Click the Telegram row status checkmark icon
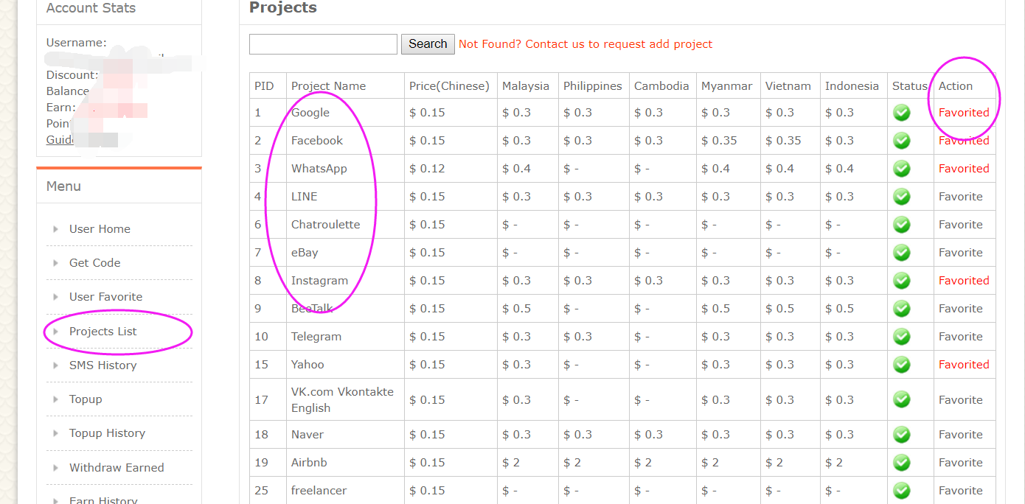The image size is (1025, 504). pos(901,337)
